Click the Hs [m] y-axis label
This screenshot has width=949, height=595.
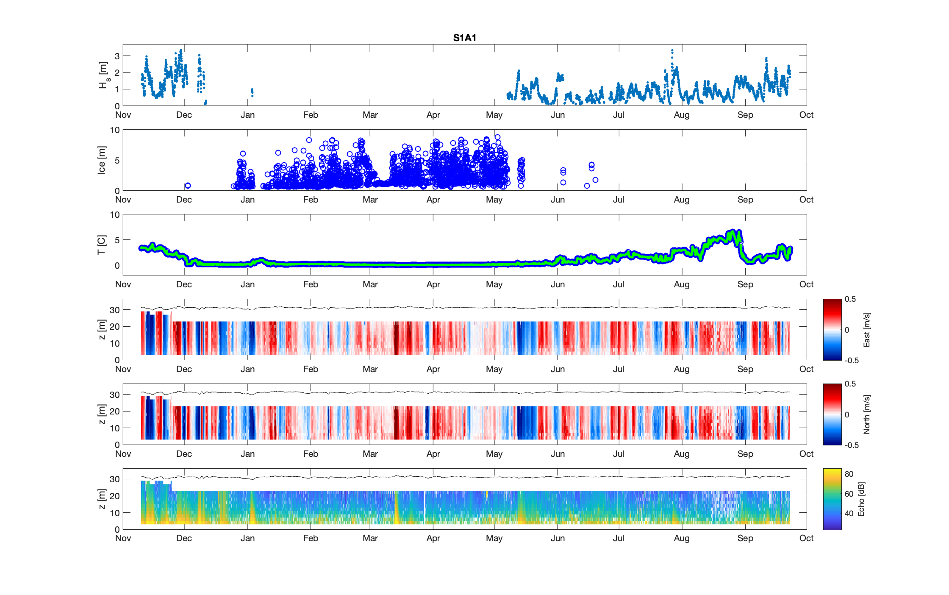[x=103, y=75]
